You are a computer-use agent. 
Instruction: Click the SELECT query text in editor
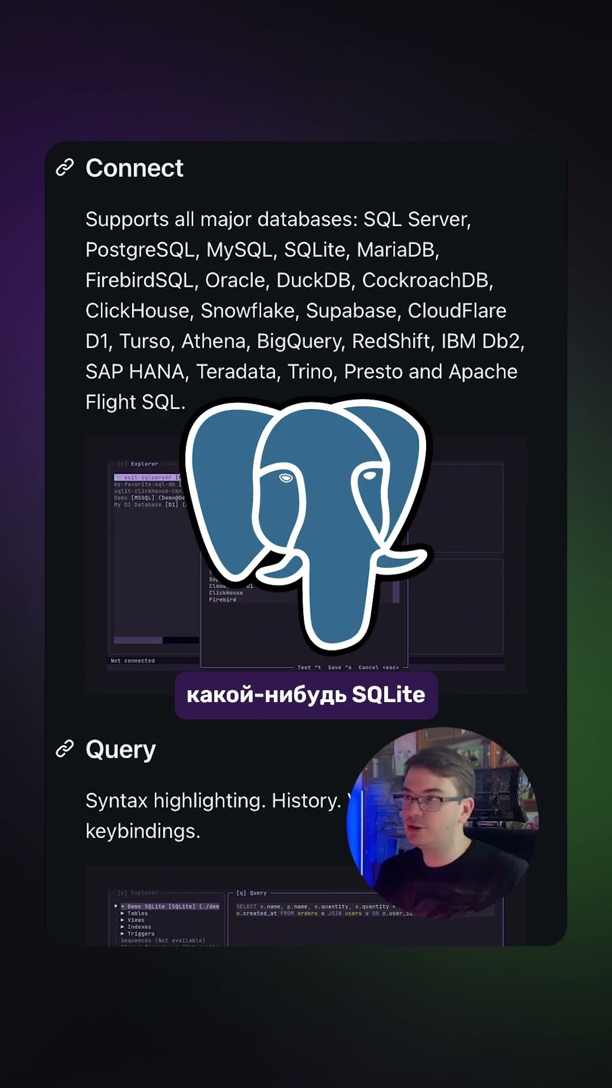point(325,910)
